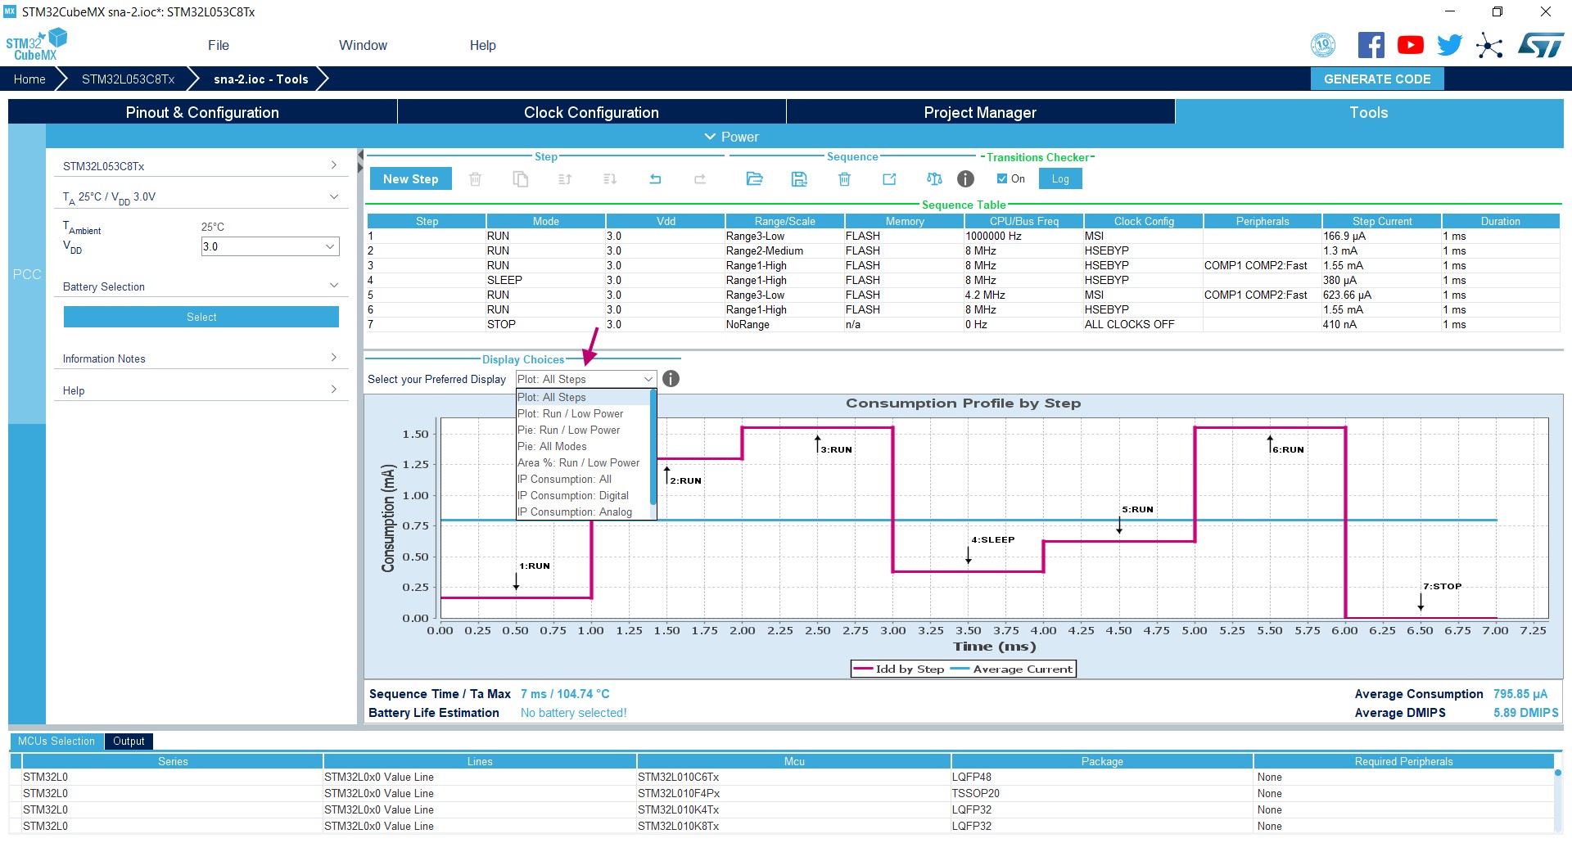This screenshot has height=843, width=1572.
Task: Click the ST community network icon
Action: coord(1489,45)
